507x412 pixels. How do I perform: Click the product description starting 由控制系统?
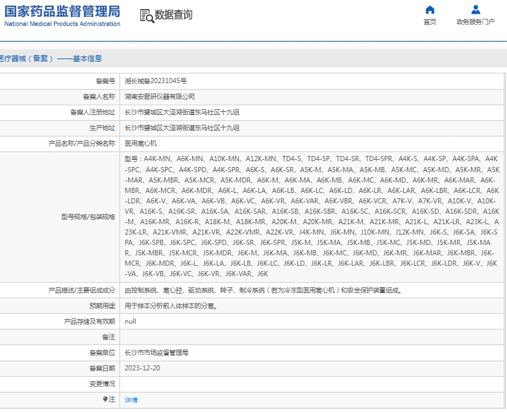click(264, 290)
